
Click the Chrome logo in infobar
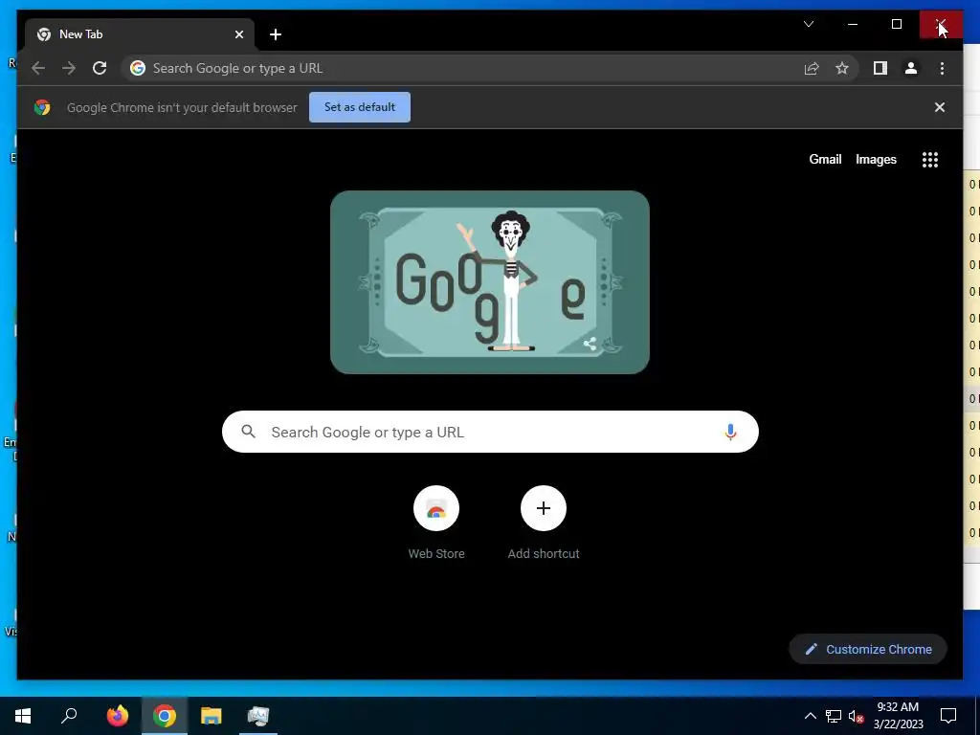42,107
